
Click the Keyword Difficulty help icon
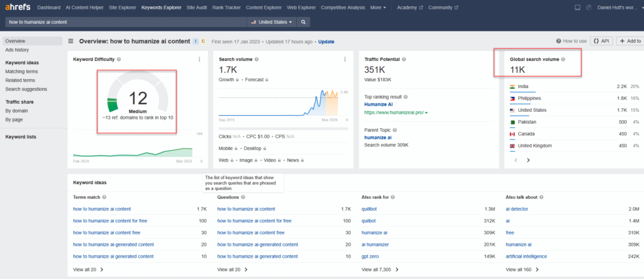119,60
